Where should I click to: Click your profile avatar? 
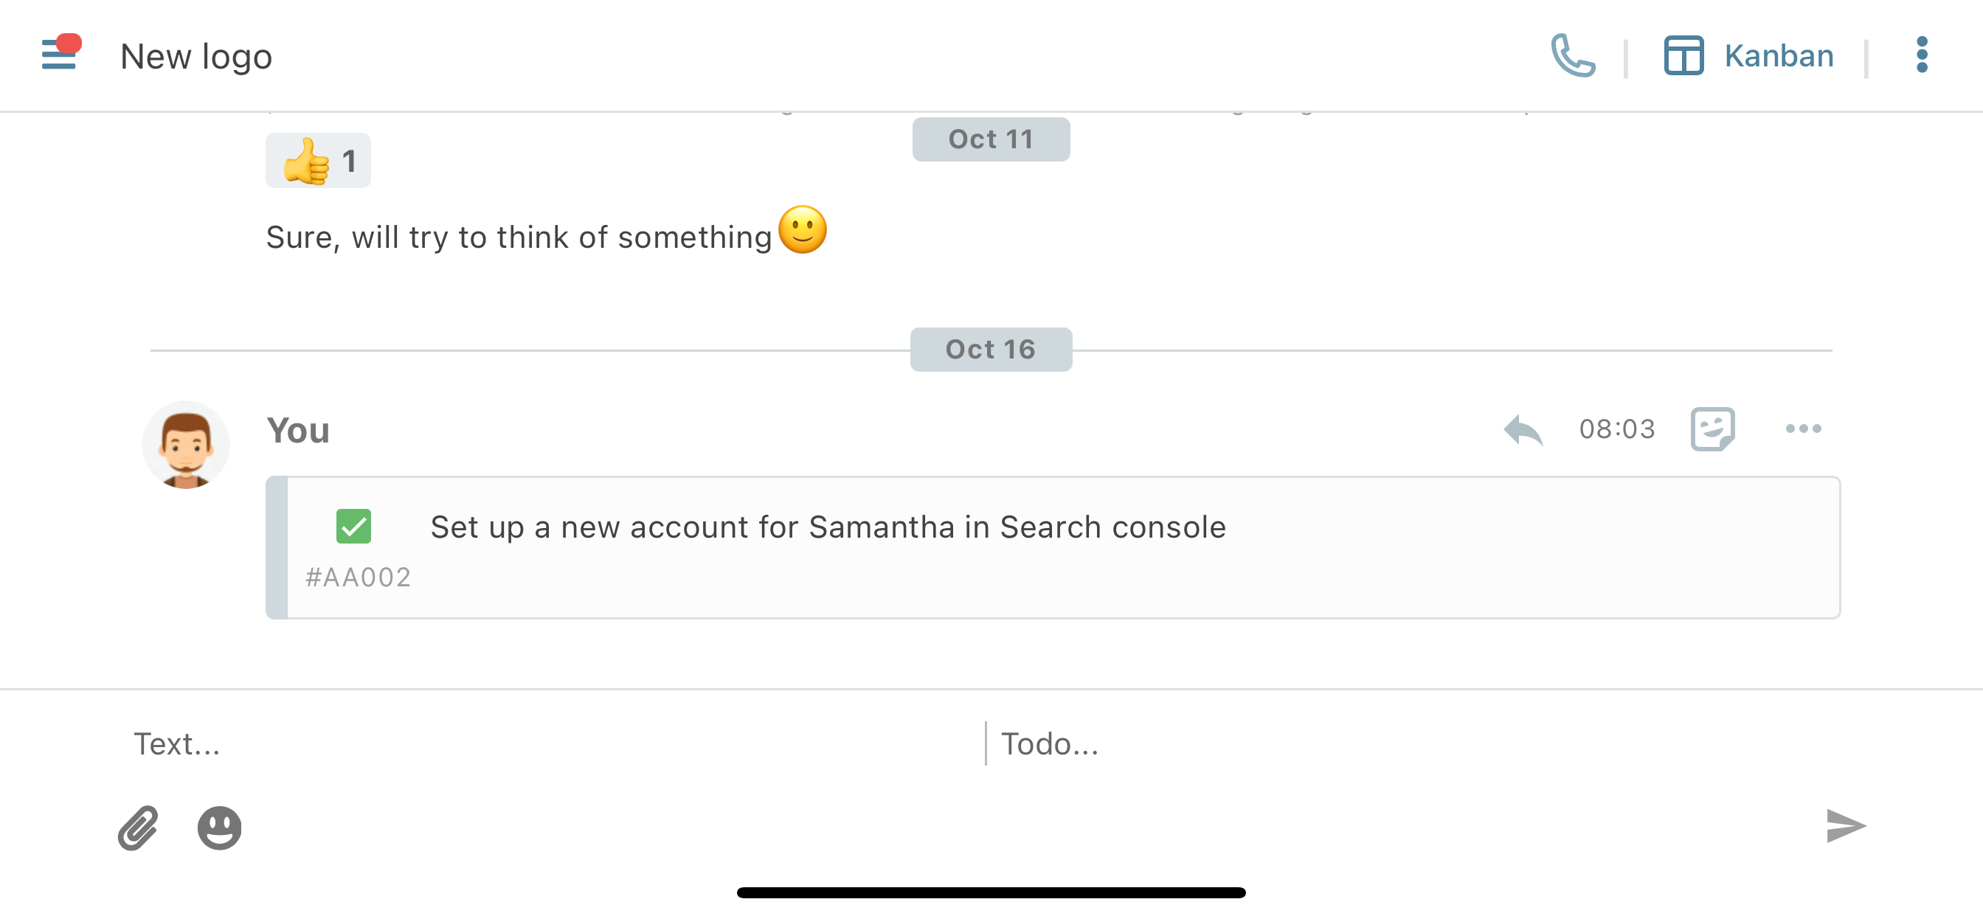[x=185, y=445]
